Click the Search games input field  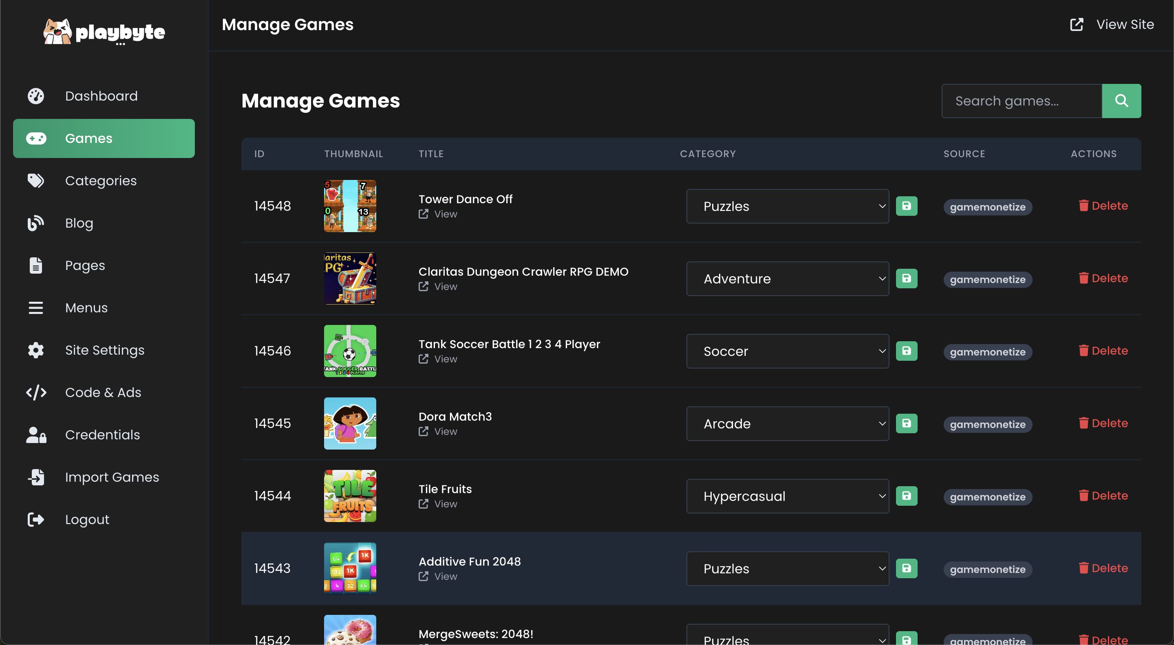click(x=1021, y=101)
